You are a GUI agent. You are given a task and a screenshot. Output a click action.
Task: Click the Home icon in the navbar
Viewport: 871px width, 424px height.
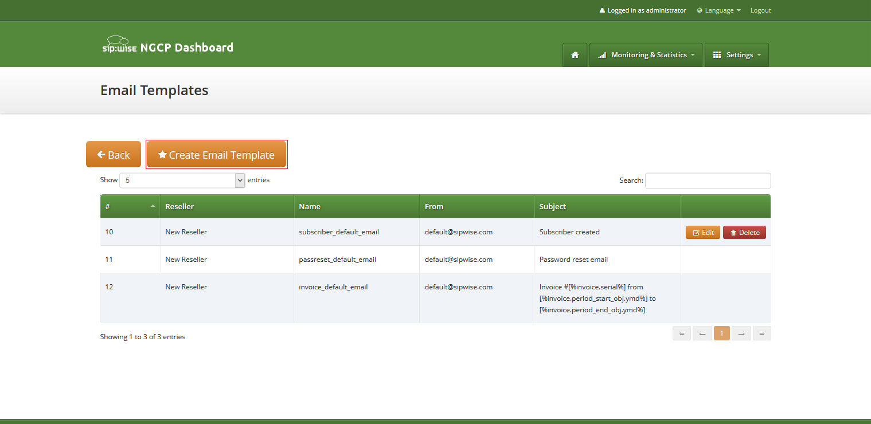[575, 54]
